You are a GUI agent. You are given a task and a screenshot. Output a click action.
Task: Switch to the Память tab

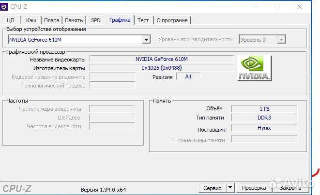[74, 20]
